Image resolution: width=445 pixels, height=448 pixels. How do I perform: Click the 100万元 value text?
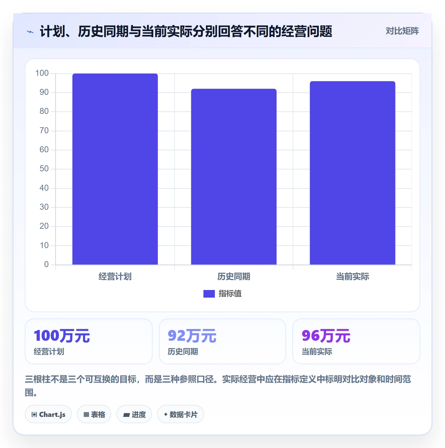(62, 336)
